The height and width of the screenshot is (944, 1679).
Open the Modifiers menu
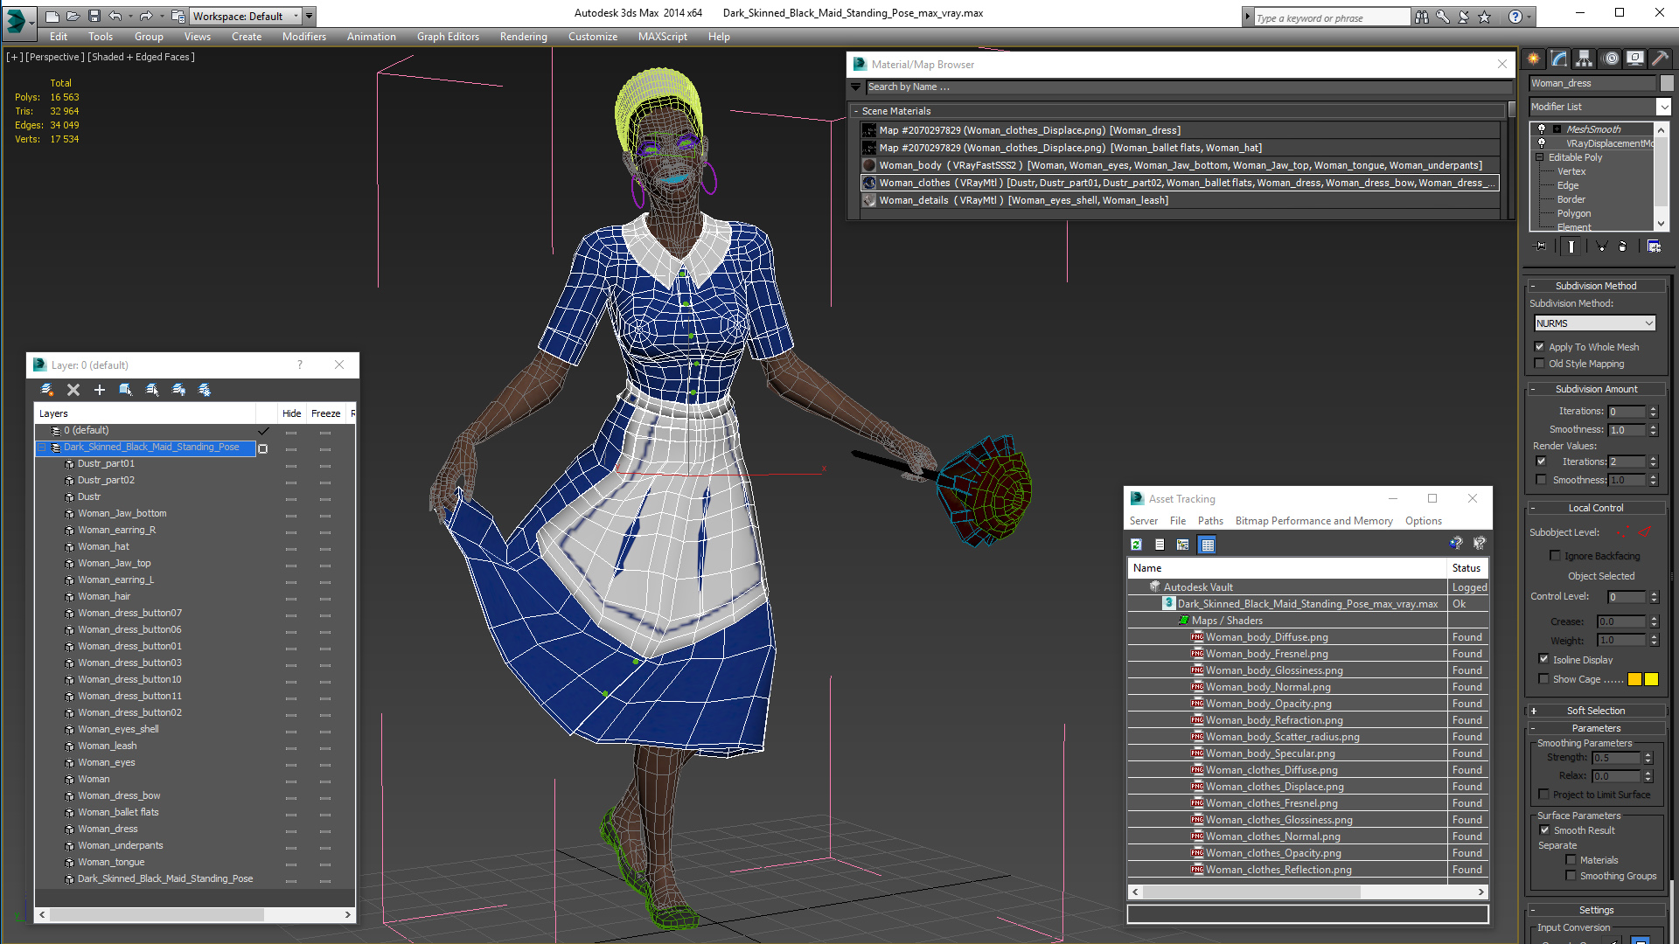tap(303, 37)
